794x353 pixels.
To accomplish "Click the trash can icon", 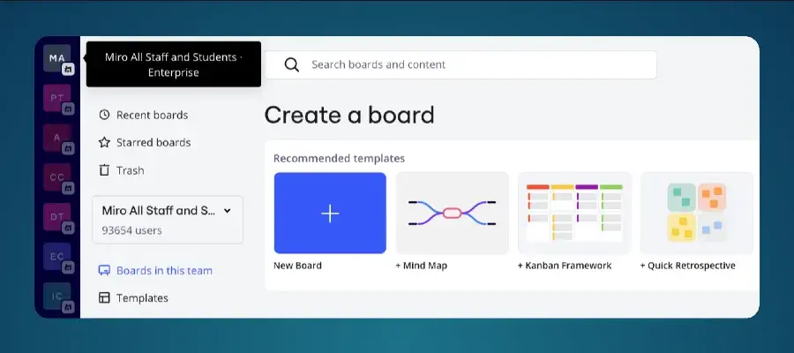I will 104,170.
